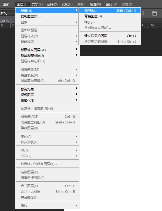
Task: Expand the 对齐(I) submenu
Action: pos(47,150)
